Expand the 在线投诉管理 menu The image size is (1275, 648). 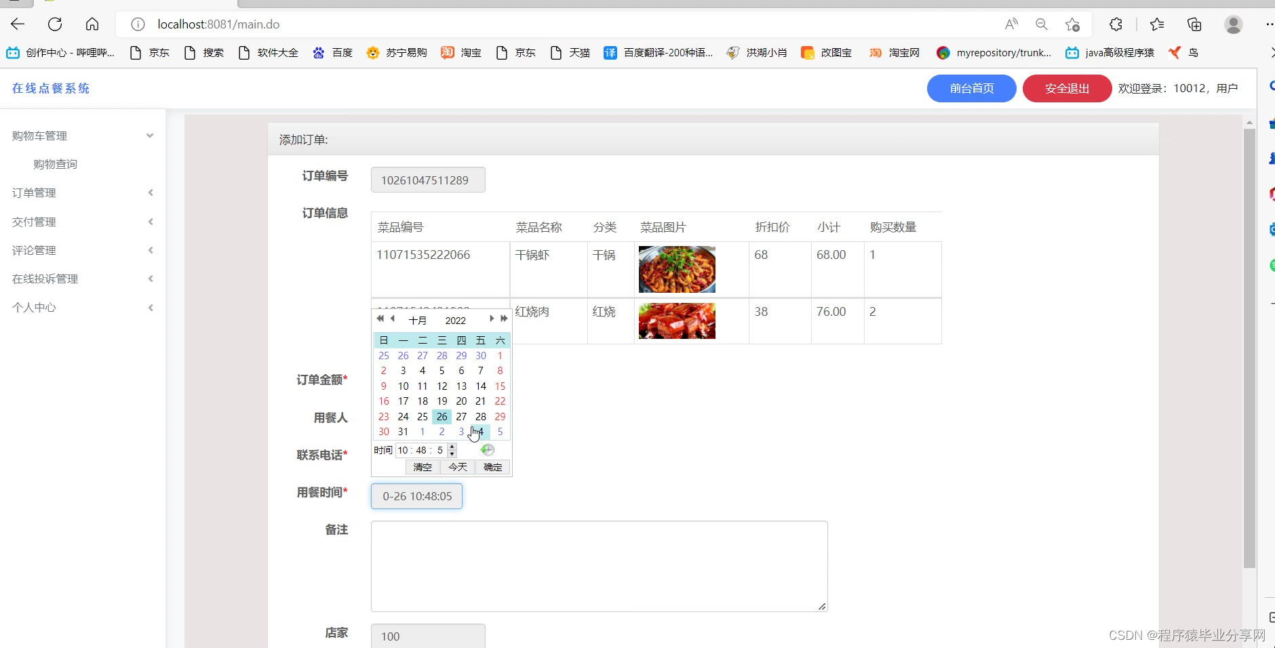83,279
